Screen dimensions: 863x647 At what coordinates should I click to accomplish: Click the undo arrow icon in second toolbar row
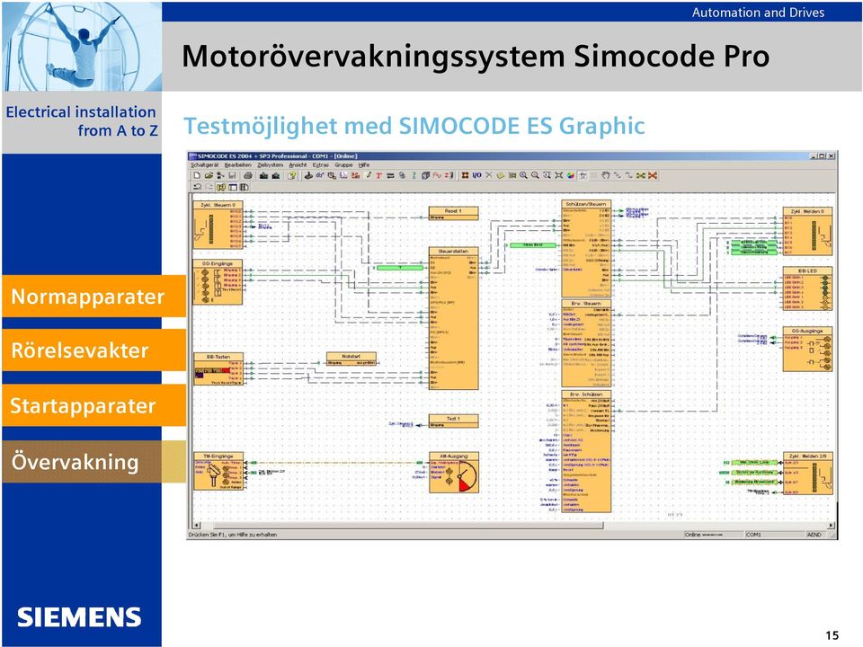[197, 187]
